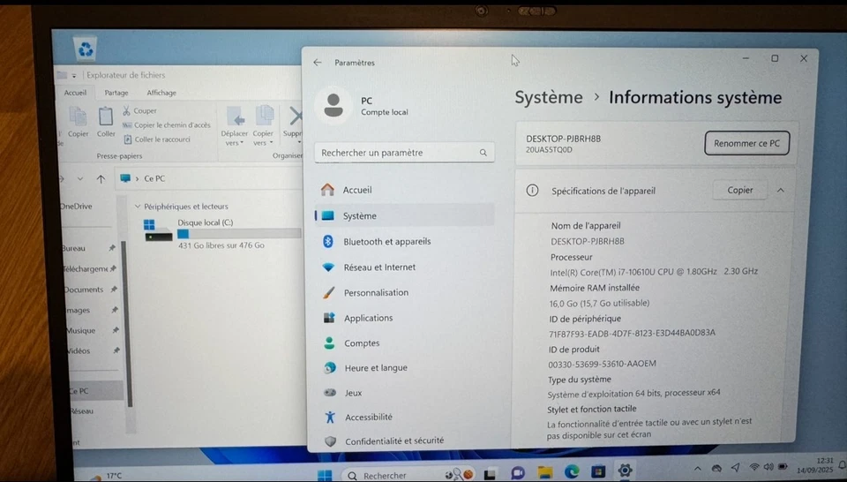
Task: Open Windows Start button on taskbar
Action: (x=325, y=475)
